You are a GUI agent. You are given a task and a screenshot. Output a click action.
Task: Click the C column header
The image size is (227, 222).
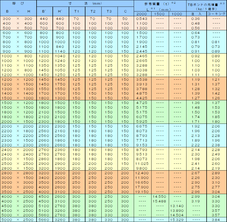click(126, 11)
